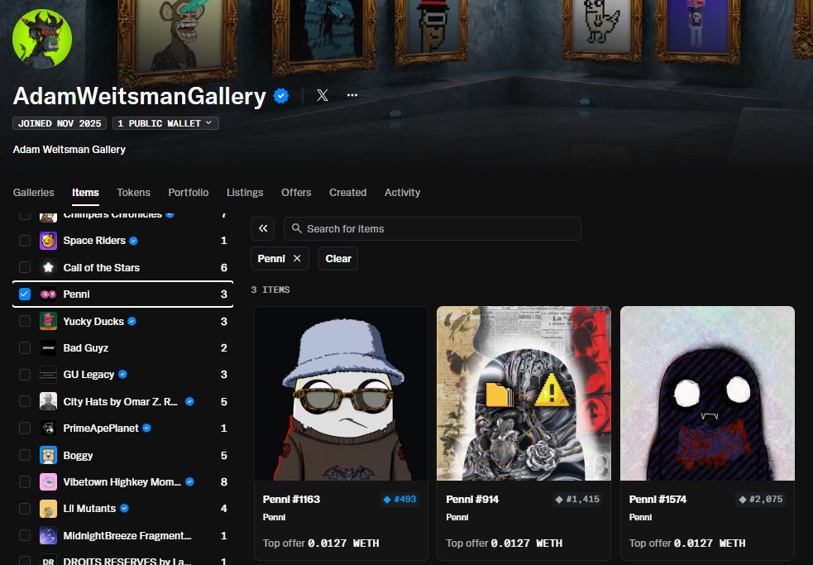The width and height of the screenshot is (813, 565).
Task: Check the PrimeApePlanet filter checkbox
Action: [24, 428]
